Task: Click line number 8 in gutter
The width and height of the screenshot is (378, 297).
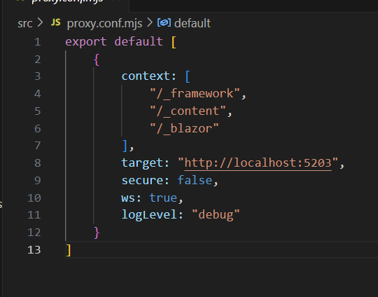Action: coord(37,163)
